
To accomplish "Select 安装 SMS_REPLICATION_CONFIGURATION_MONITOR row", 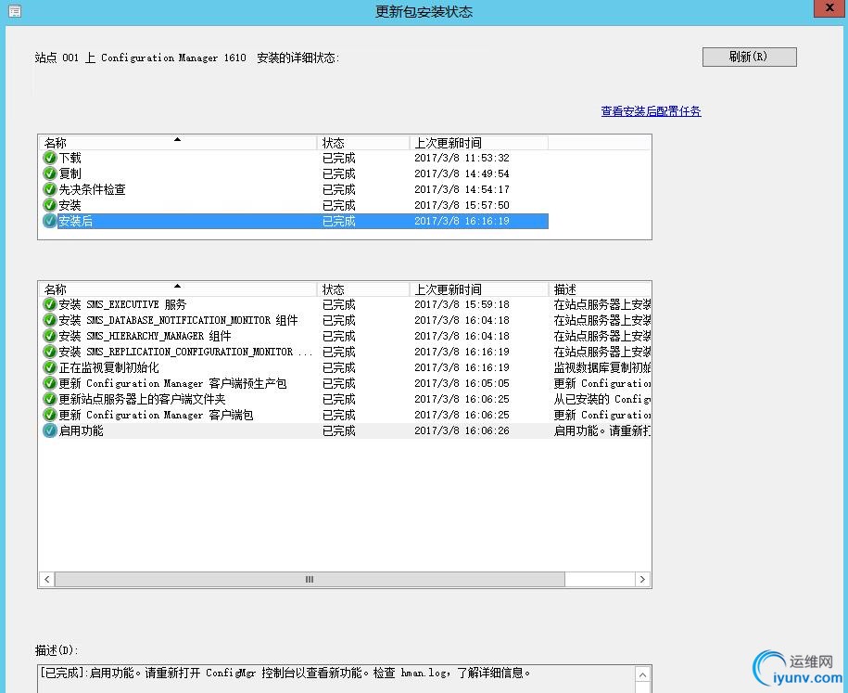I will [x=346, y=352].
